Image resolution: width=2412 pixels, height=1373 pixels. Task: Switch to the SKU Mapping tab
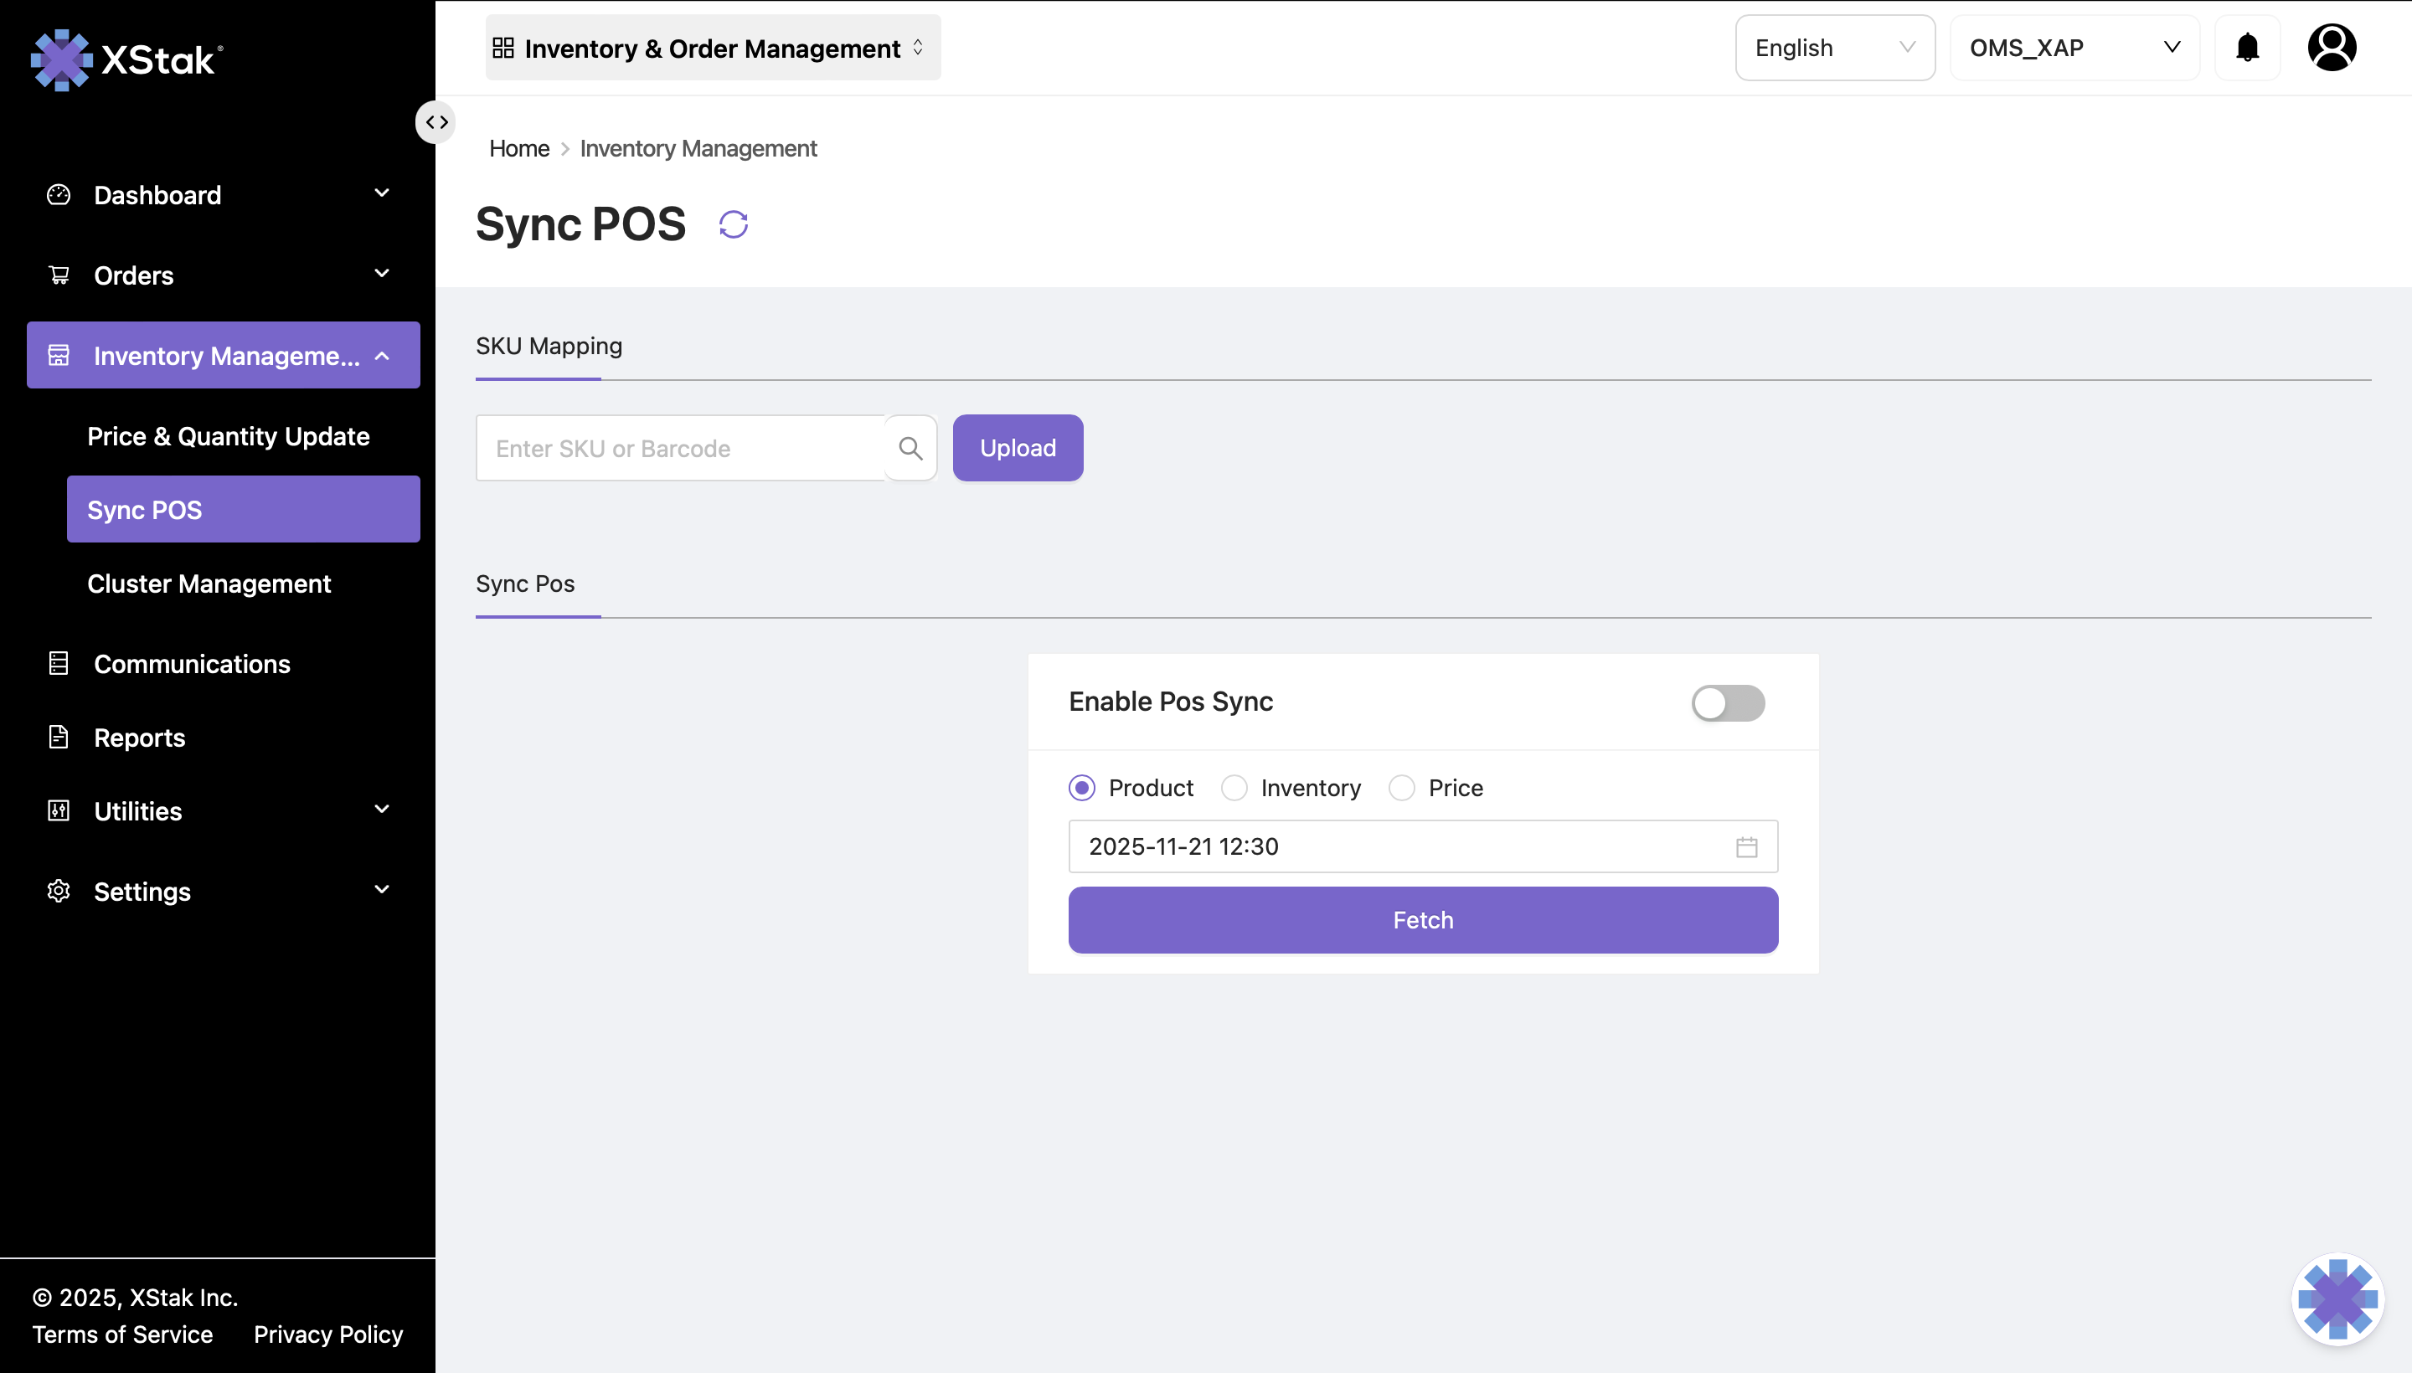pos(548,346)
